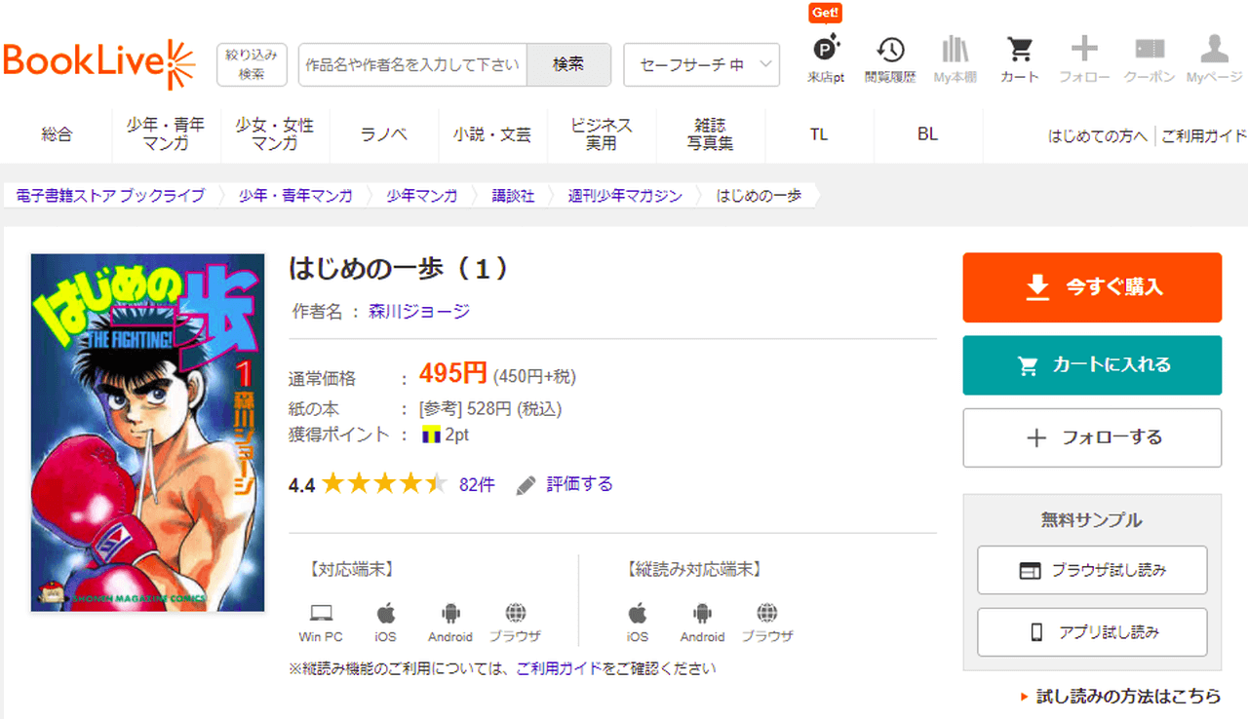The image size is (1248, 719).
Task: Open the cart icon in header
Action: tap(1020, 58)
